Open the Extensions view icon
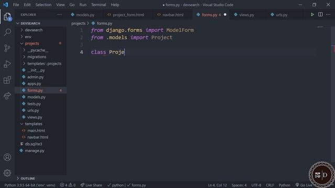This screenshot has height=188, width=335. [x=7, y=80]
